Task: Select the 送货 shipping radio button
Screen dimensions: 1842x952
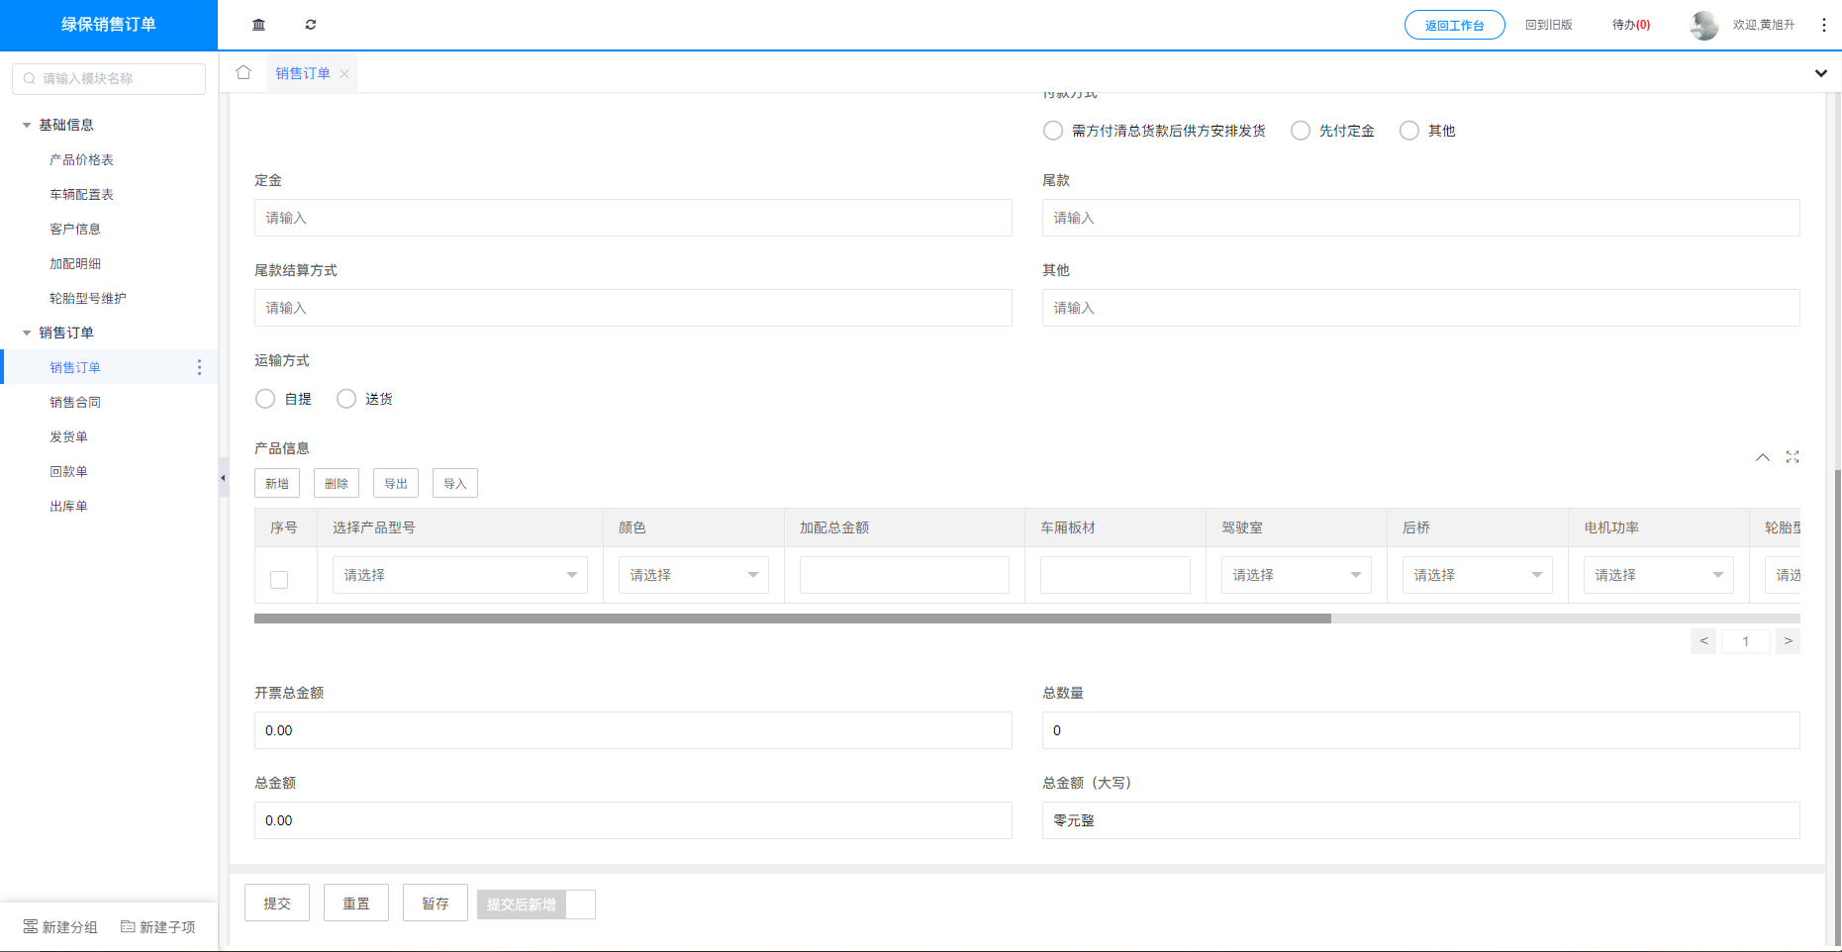Action: click(x=346, y=398)
